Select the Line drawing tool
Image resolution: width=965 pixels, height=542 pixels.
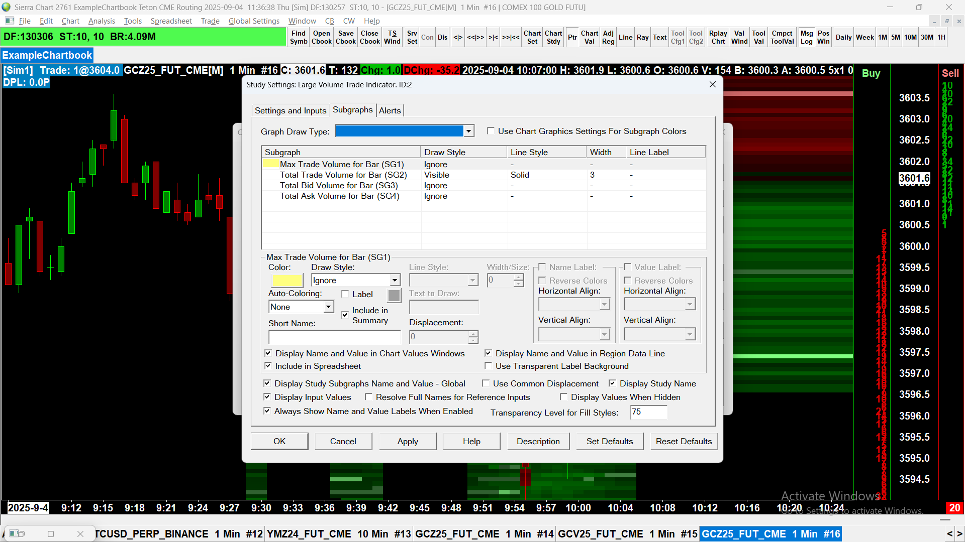point(626,37)
